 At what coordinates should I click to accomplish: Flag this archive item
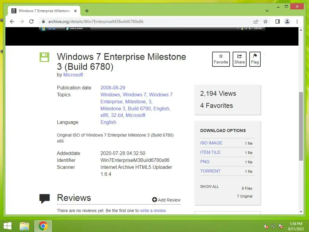255,59
